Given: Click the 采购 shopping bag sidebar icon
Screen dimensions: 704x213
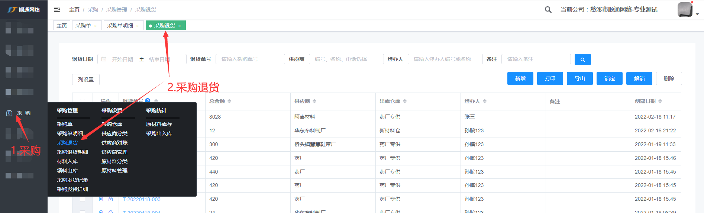Looking at the screenshot, I should (x=9, y=113).
